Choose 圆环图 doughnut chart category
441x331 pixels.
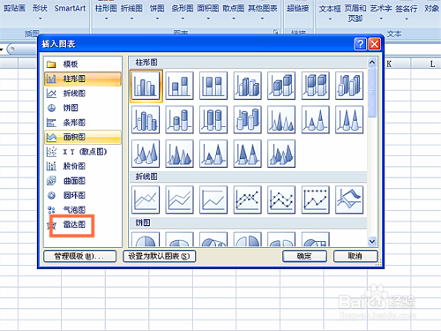(x=83, y=195)
